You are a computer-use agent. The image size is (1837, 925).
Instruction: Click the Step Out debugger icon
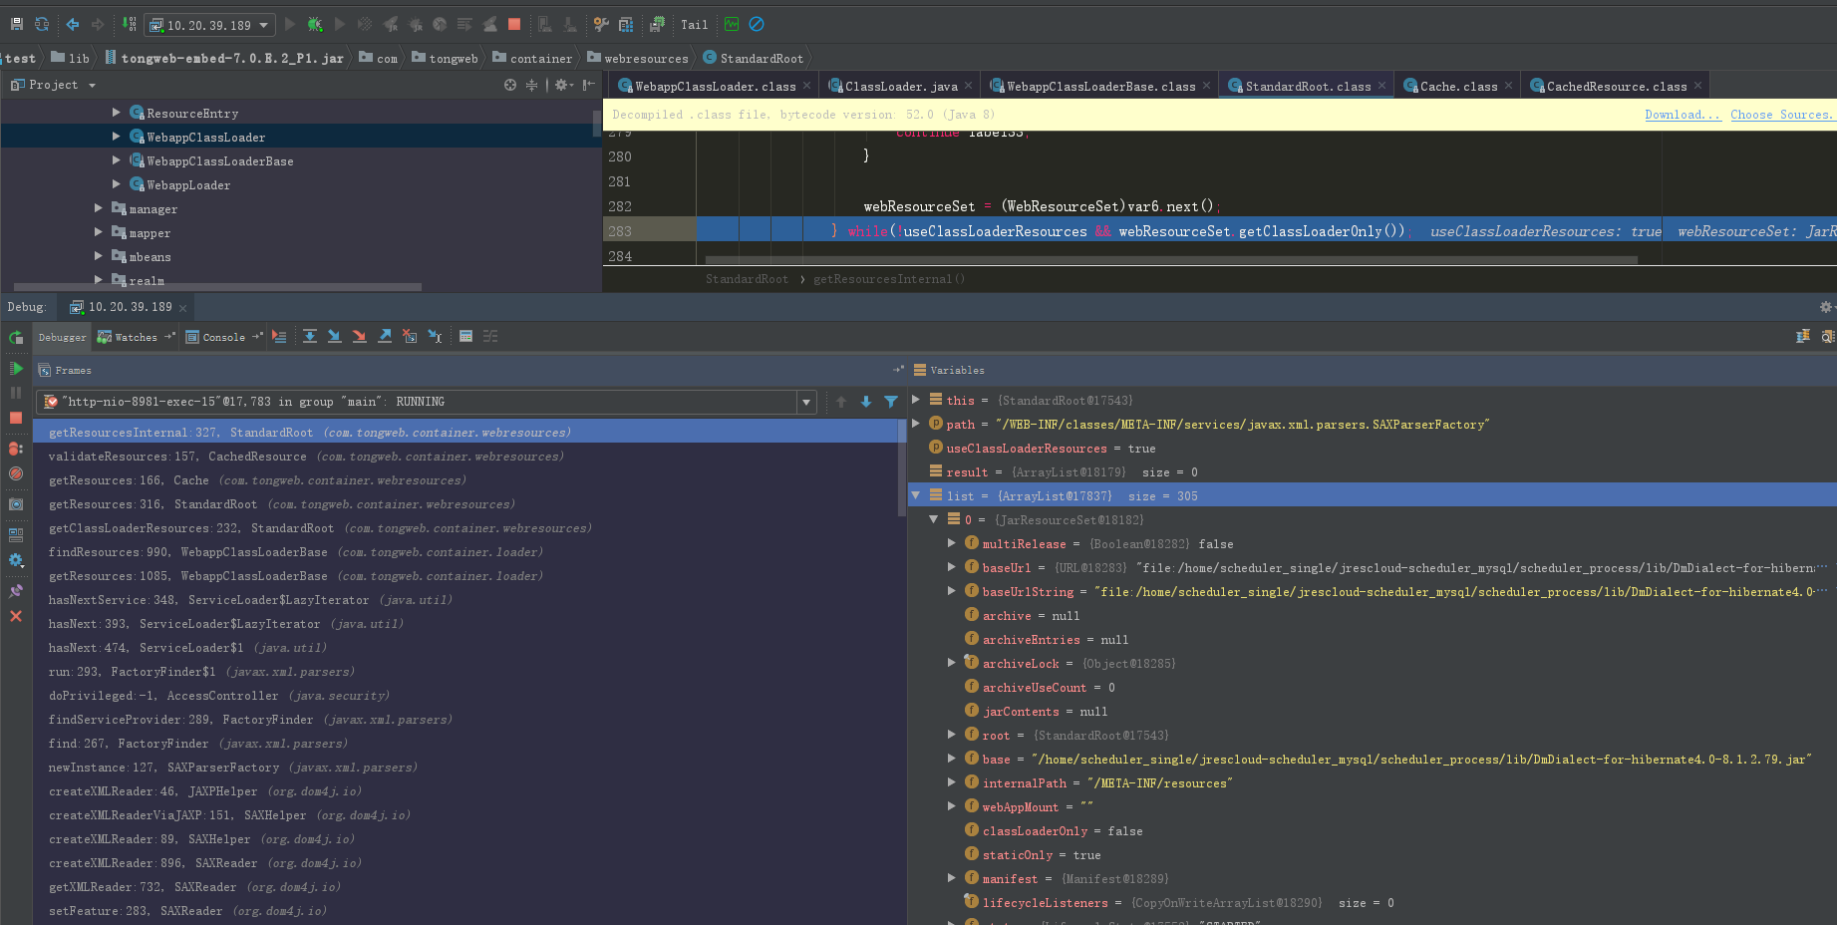385,337
